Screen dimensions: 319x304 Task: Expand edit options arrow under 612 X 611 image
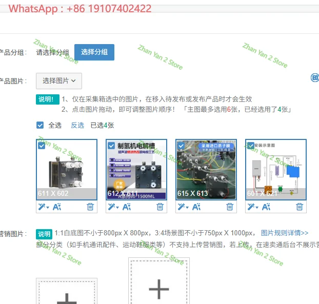tap(117, 208)
